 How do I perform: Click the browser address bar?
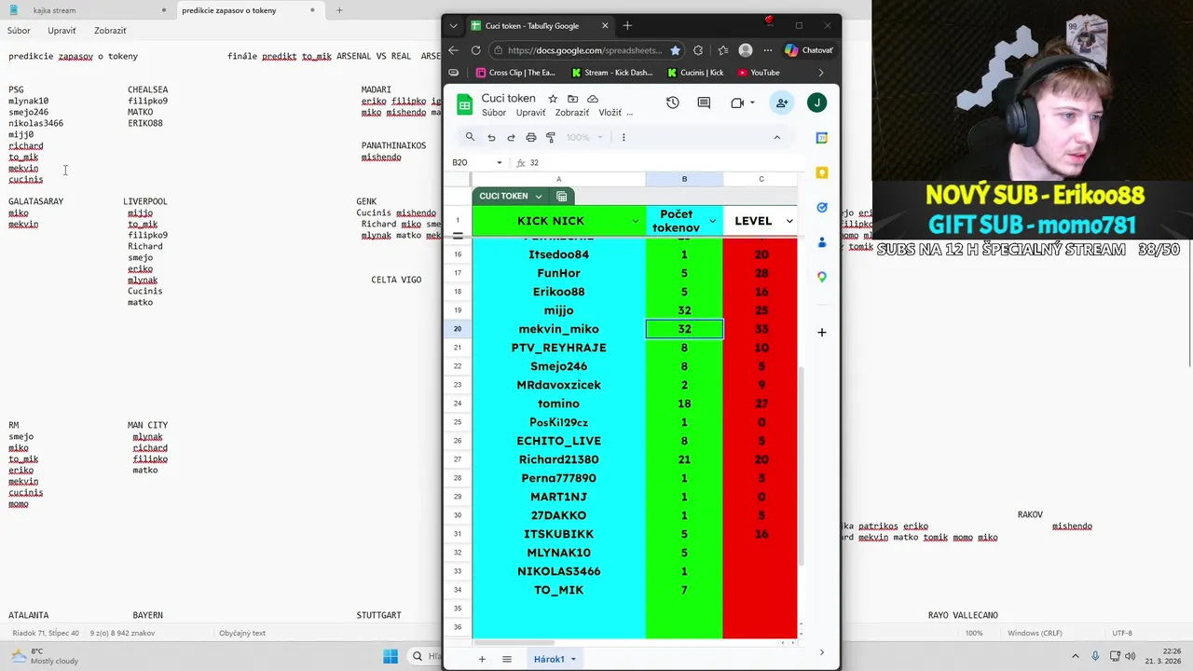pyautogui.click(x=585, y=50)
